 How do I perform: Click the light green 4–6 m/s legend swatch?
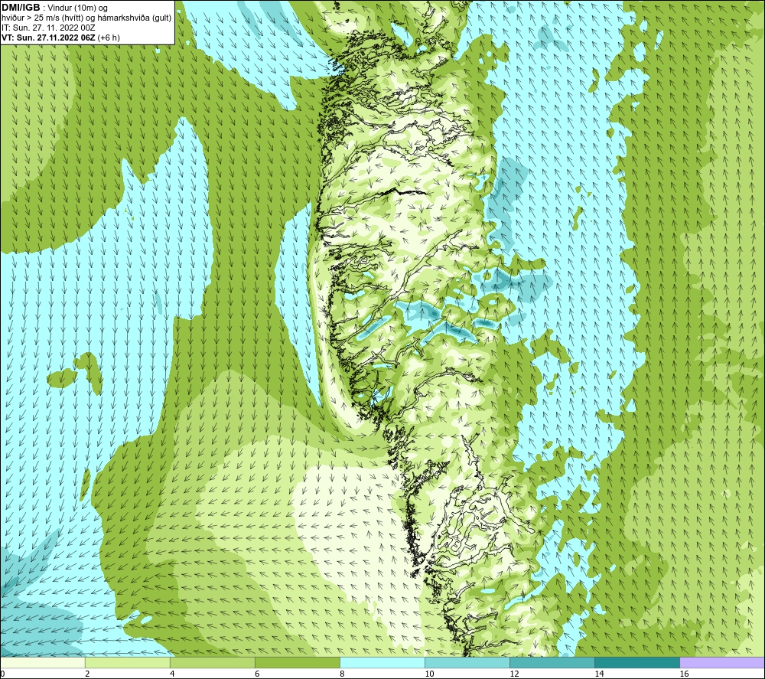(x=212, y=663)
